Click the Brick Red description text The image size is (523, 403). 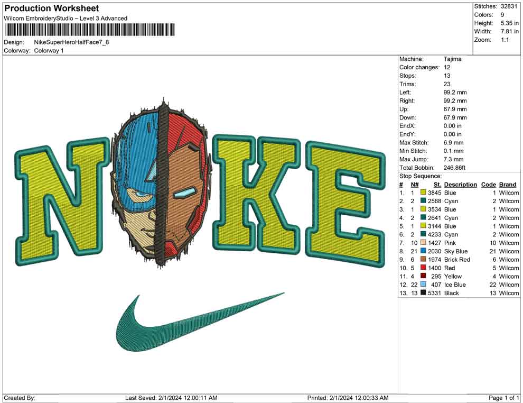click(457, 260)
